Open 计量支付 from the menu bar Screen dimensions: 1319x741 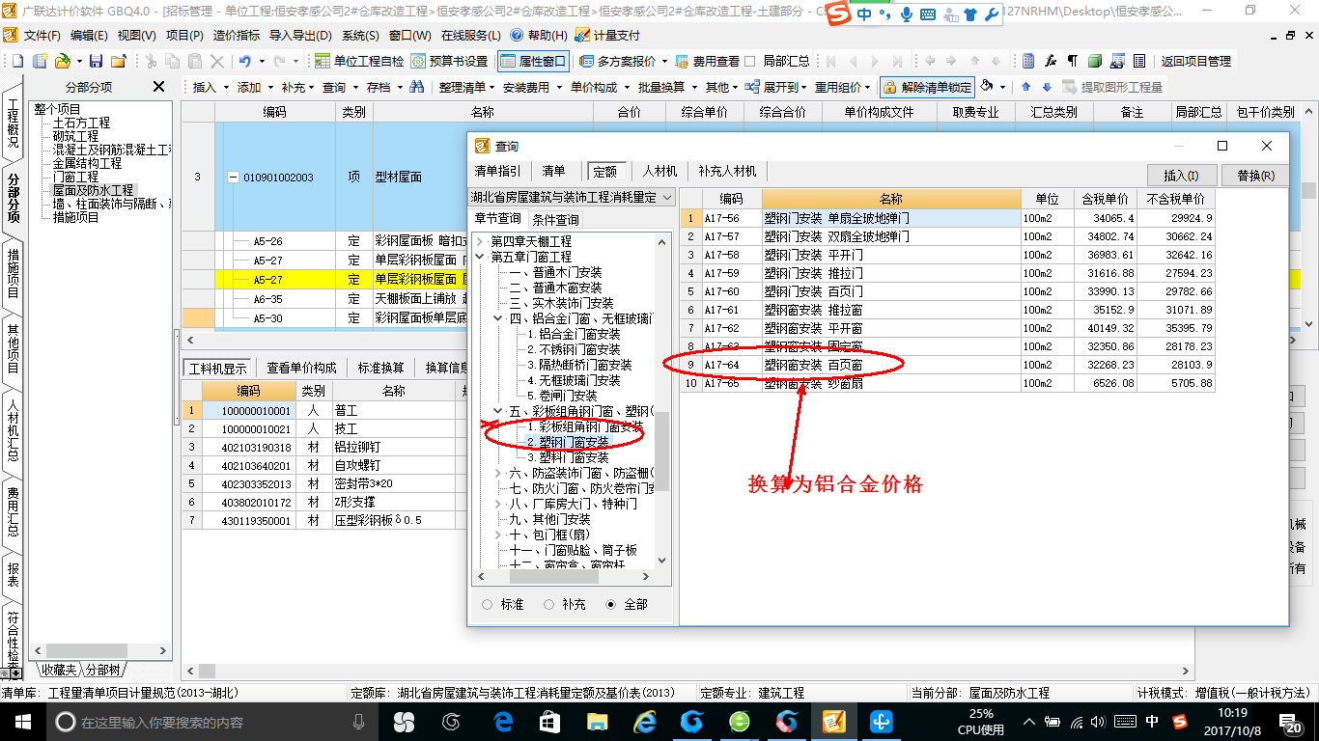point(607,35)
